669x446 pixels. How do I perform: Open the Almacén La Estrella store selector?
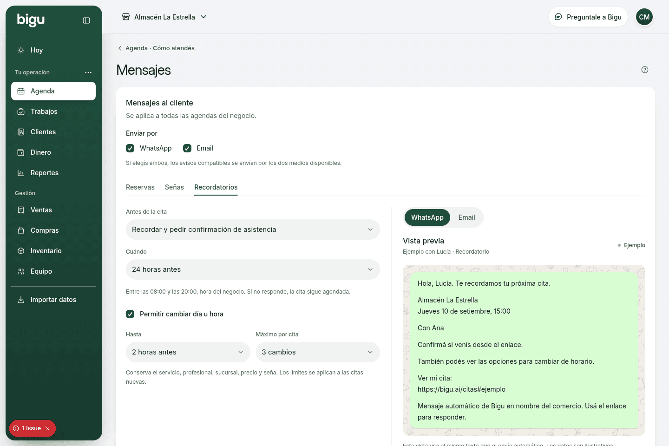tap(164, 17)
